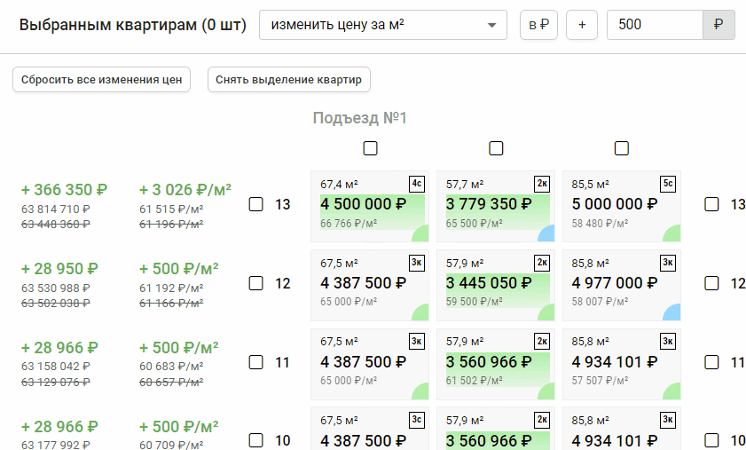Click the ₽ currency unit button after 500

pos(718,25)
